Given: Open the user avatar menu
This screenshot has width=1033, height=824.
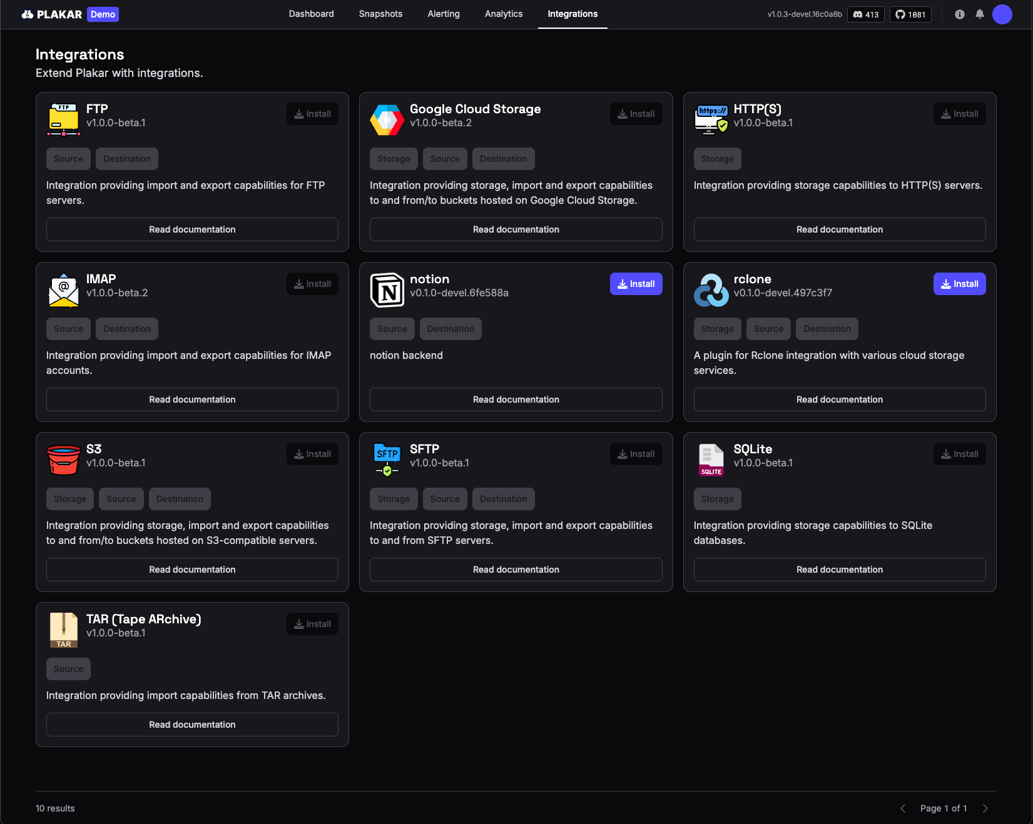Looking at the screenshot, I should click(x=1002, y=14).
